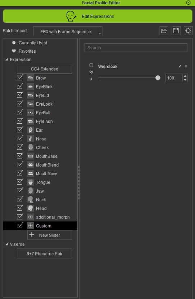Click the MouthBase category icon
This screenshot has width=195, height=299.
tap(31, 156)
